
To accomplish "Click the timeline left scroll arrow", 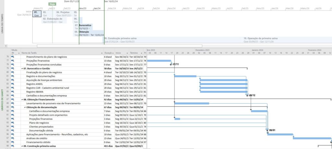I will tap(6, 46).
